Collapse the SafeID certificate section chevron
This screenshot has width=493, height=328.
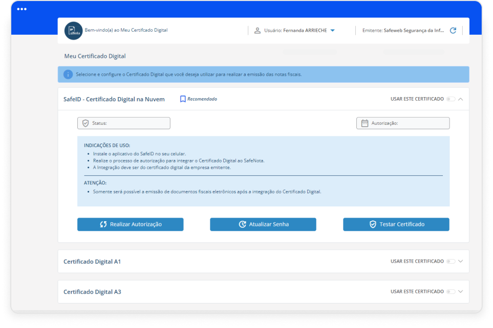pos(461,99)
